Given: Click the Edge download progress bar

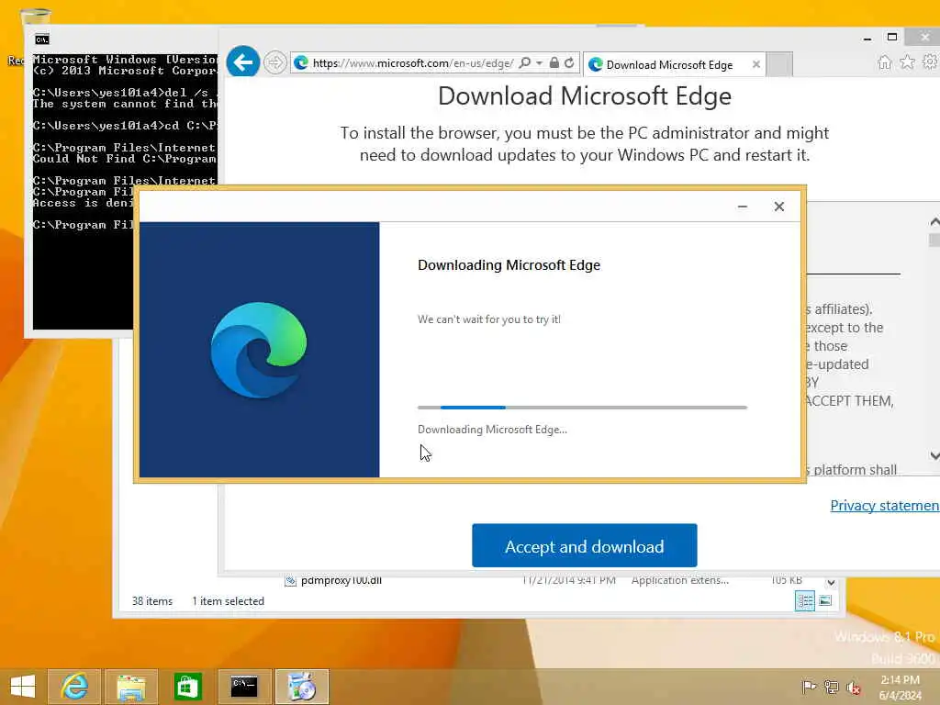Looking at the screenshot, I should (582, 408).
